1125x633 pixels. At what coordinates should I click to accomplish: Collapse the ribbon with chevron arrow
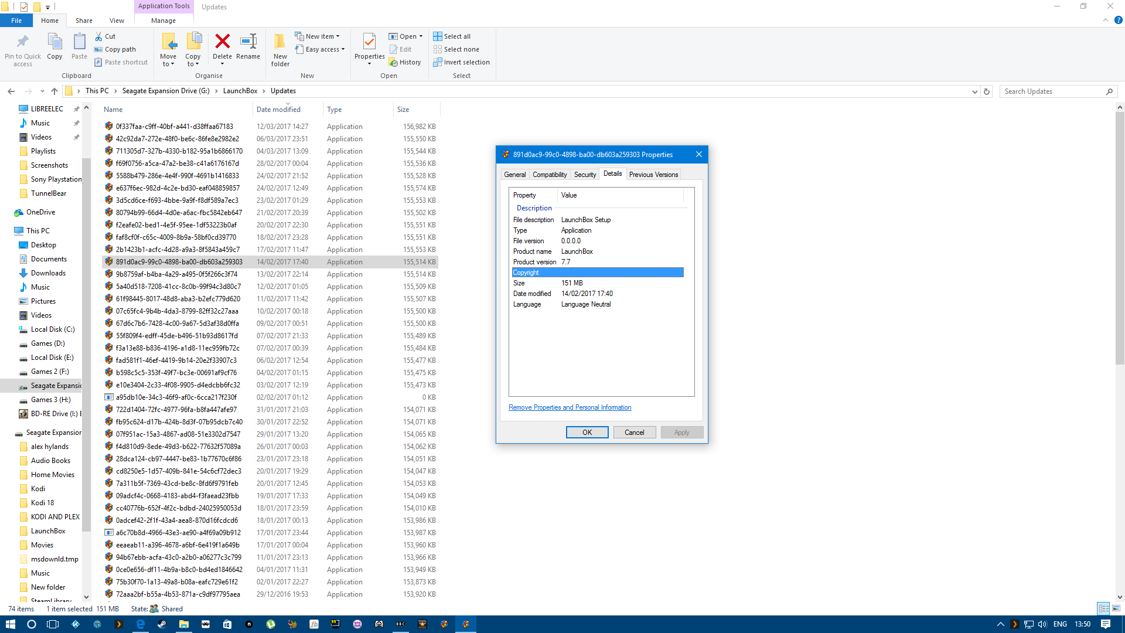1106,20
